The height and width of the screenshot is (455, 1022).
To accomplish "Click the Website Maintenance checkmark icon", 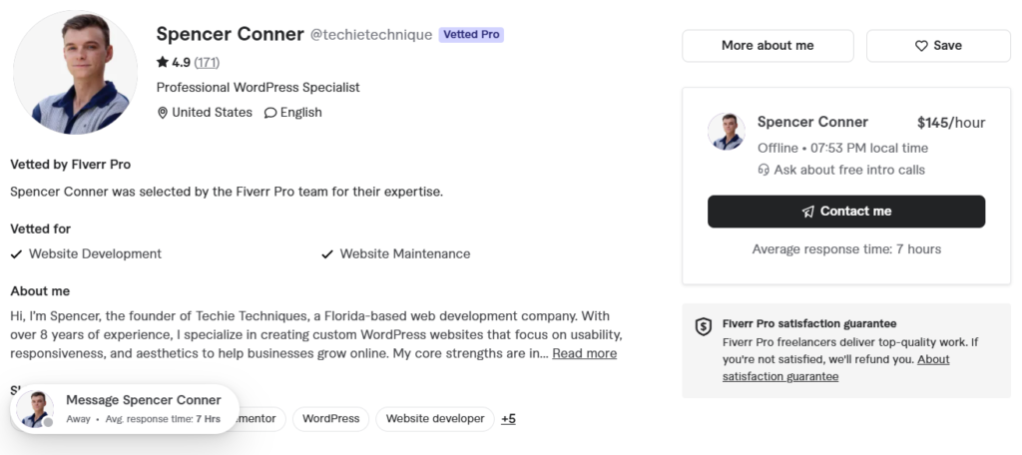I will (x=327, y=254).
